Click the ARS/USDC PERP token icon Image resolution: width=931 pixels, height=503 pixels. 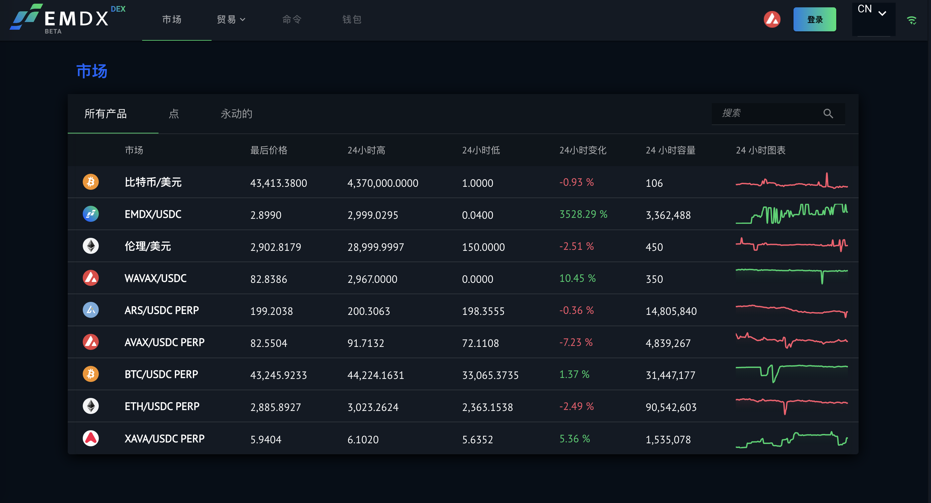click(91, 310)
